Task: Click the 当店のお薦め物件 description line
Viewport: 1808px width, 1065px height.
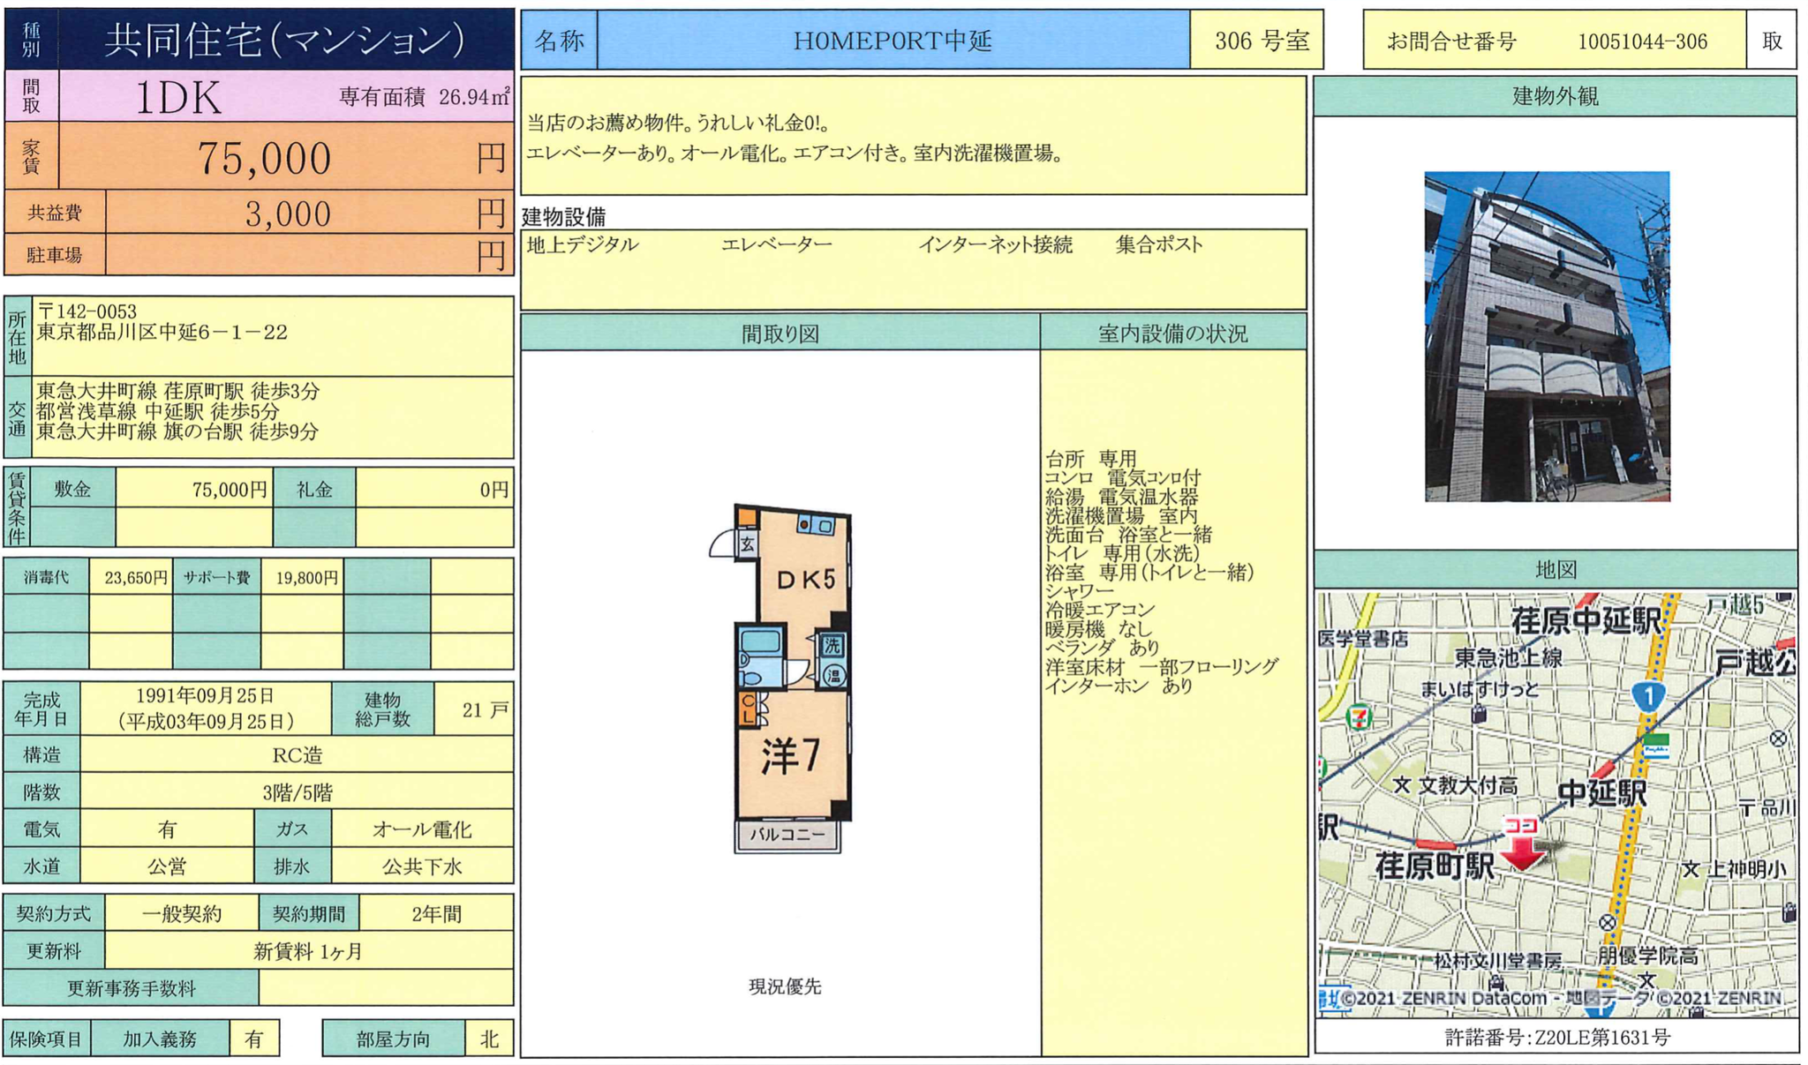Action: (x=678, y=124)
